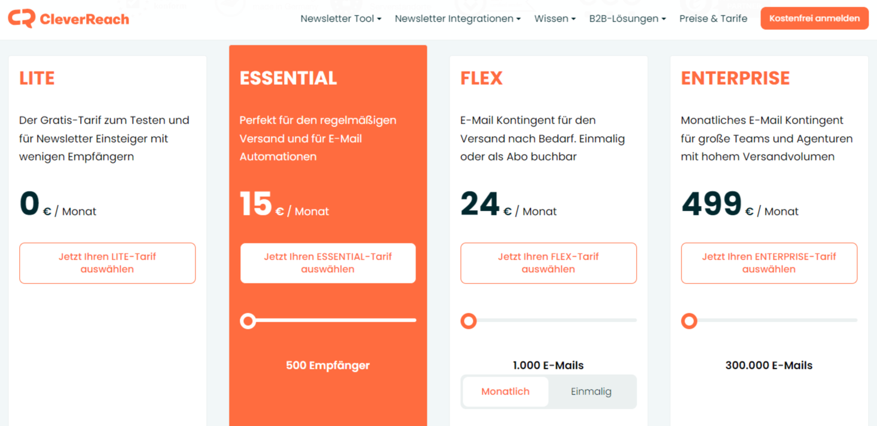Click the ENTERPRISE plan heading
Image resolution: width=877 pixels, height=426 pixels.
tap(735, 78)
